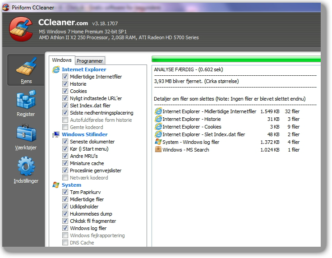Screen dimensions: 332x258
Task: Toggle the Historie checkbox
Action: tap(65, 84)
